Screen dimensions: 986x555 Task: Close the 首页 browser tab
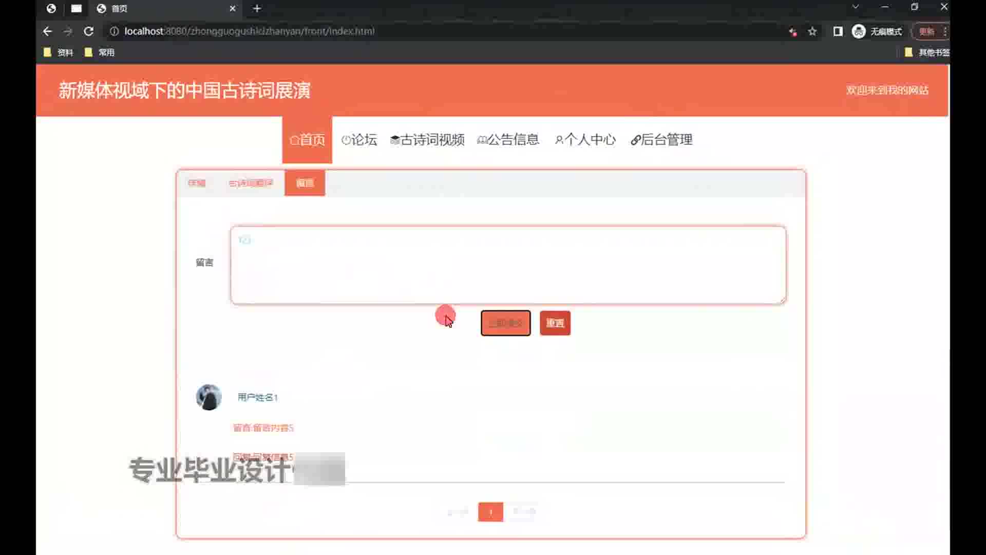(232, 8)
